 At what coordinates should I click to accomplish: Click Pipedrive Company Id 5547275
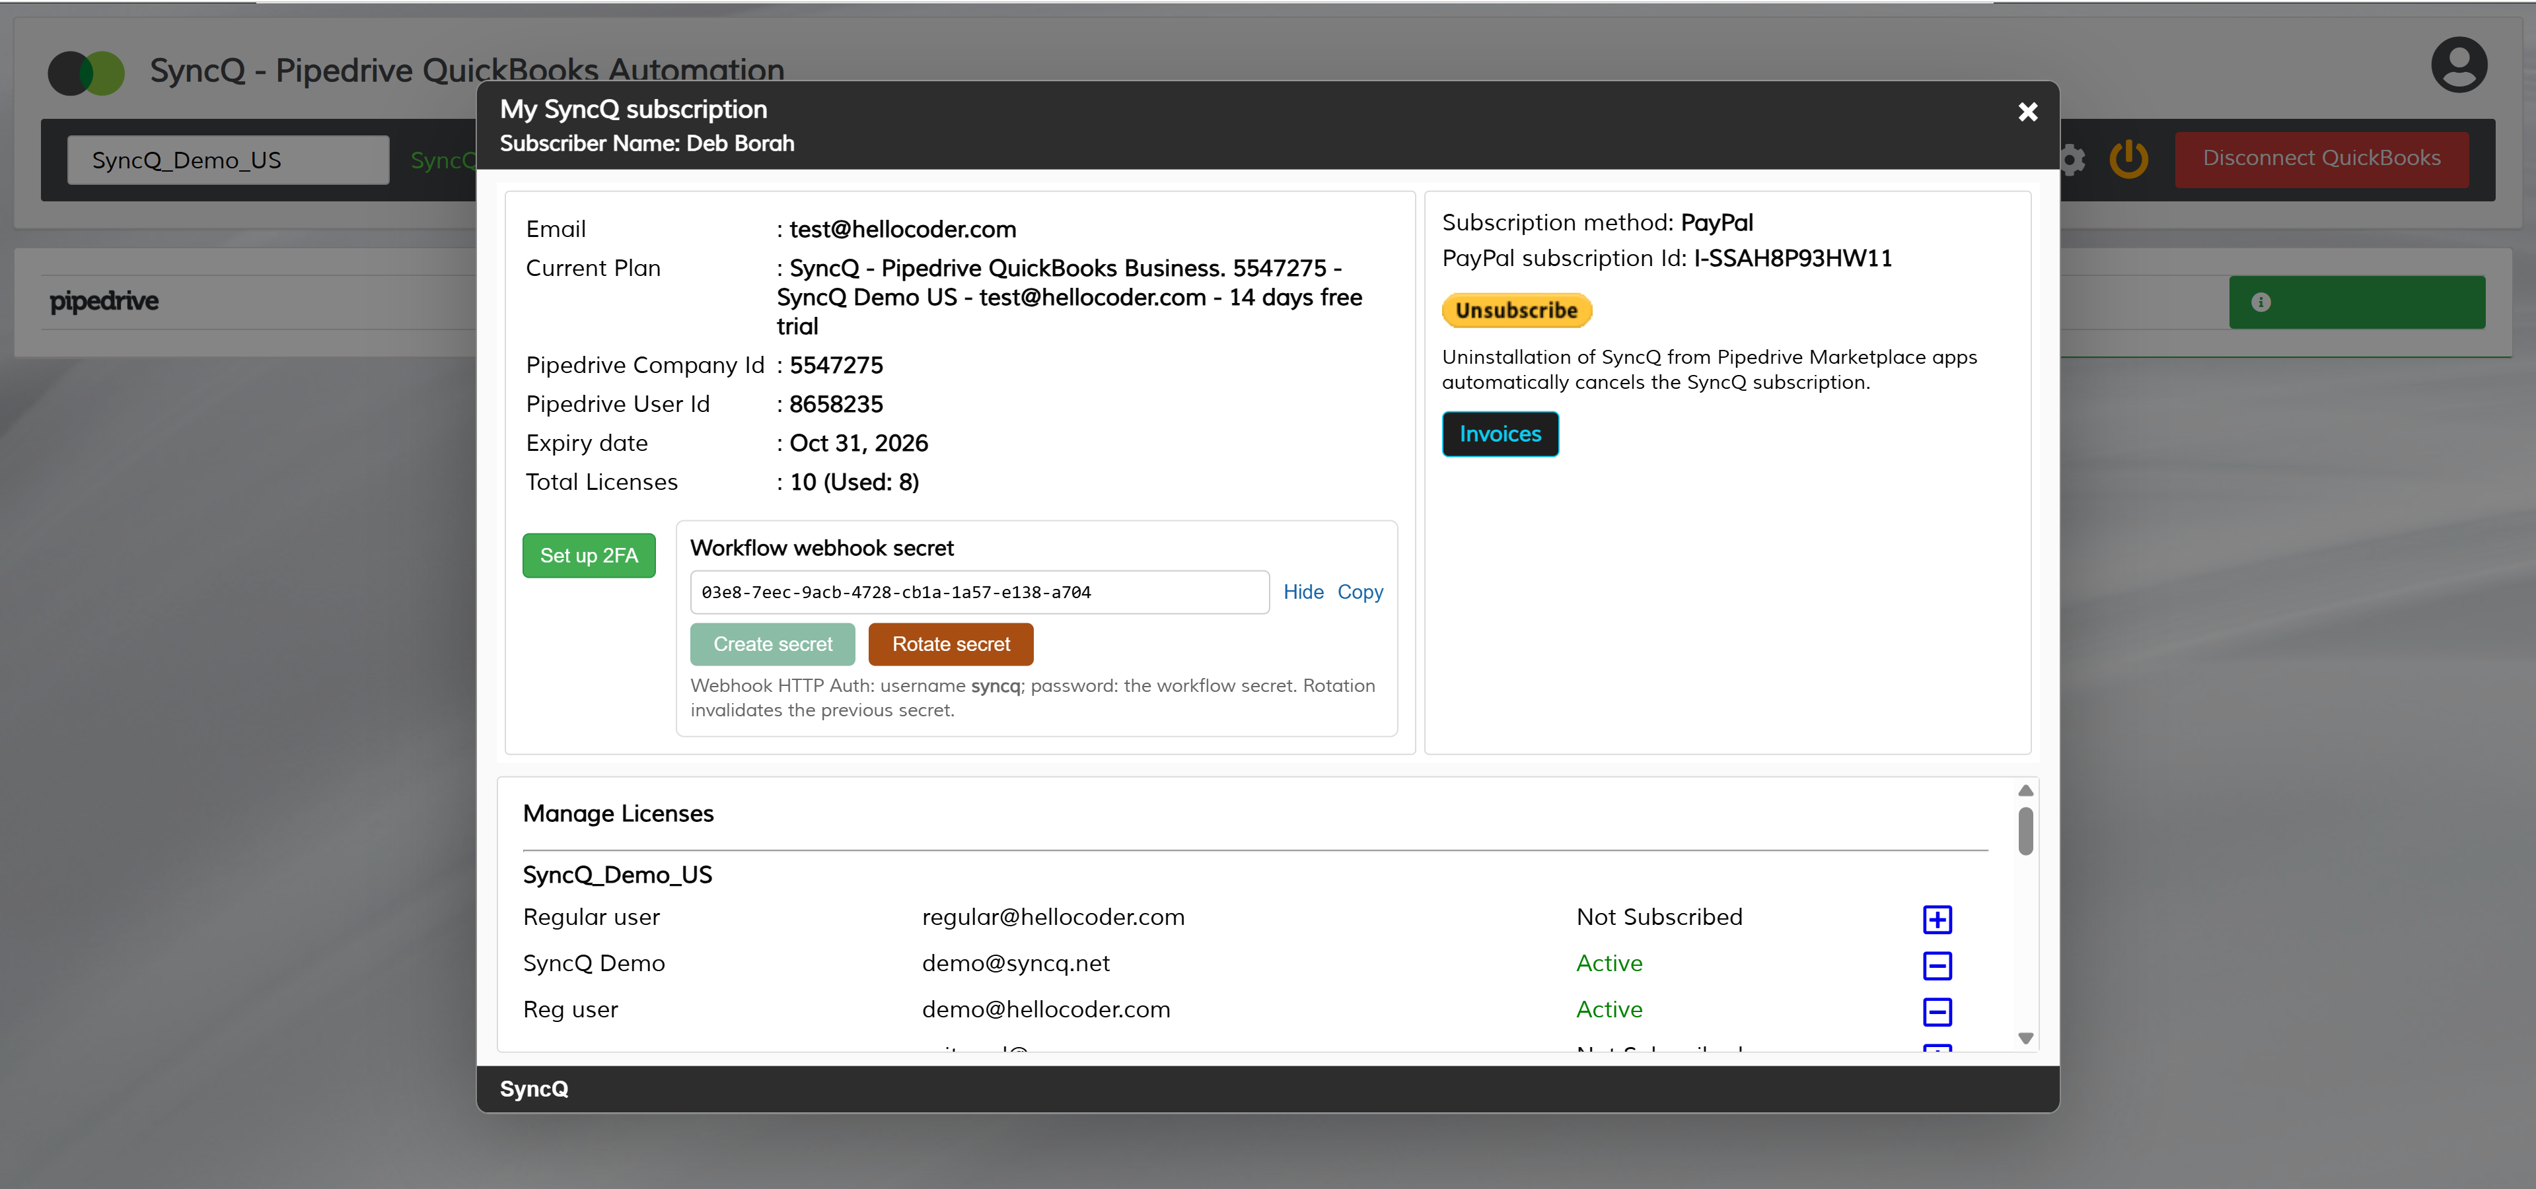click(x=836, y=365)
